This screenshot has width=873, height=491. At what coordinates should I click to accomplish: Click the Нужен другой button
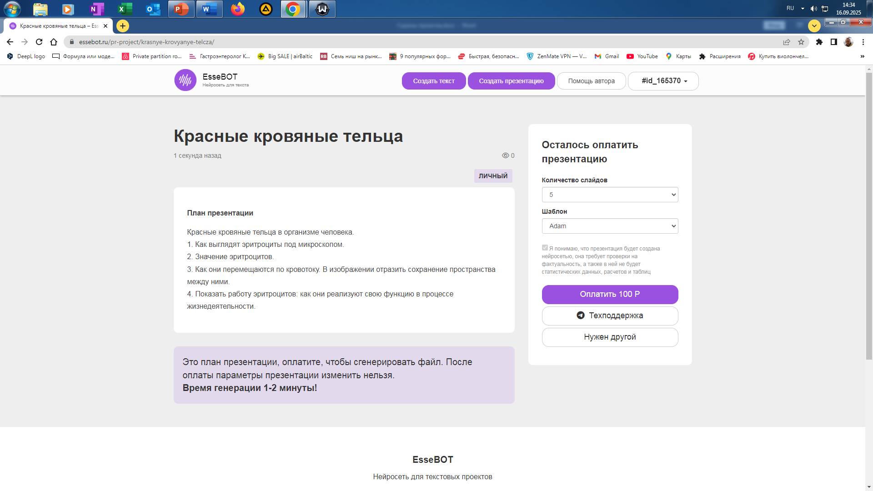click(x=610, y=337)
